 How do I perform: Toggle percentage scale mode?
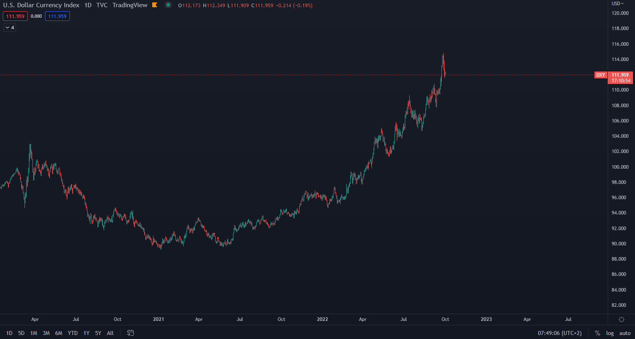tap(598, 333)
